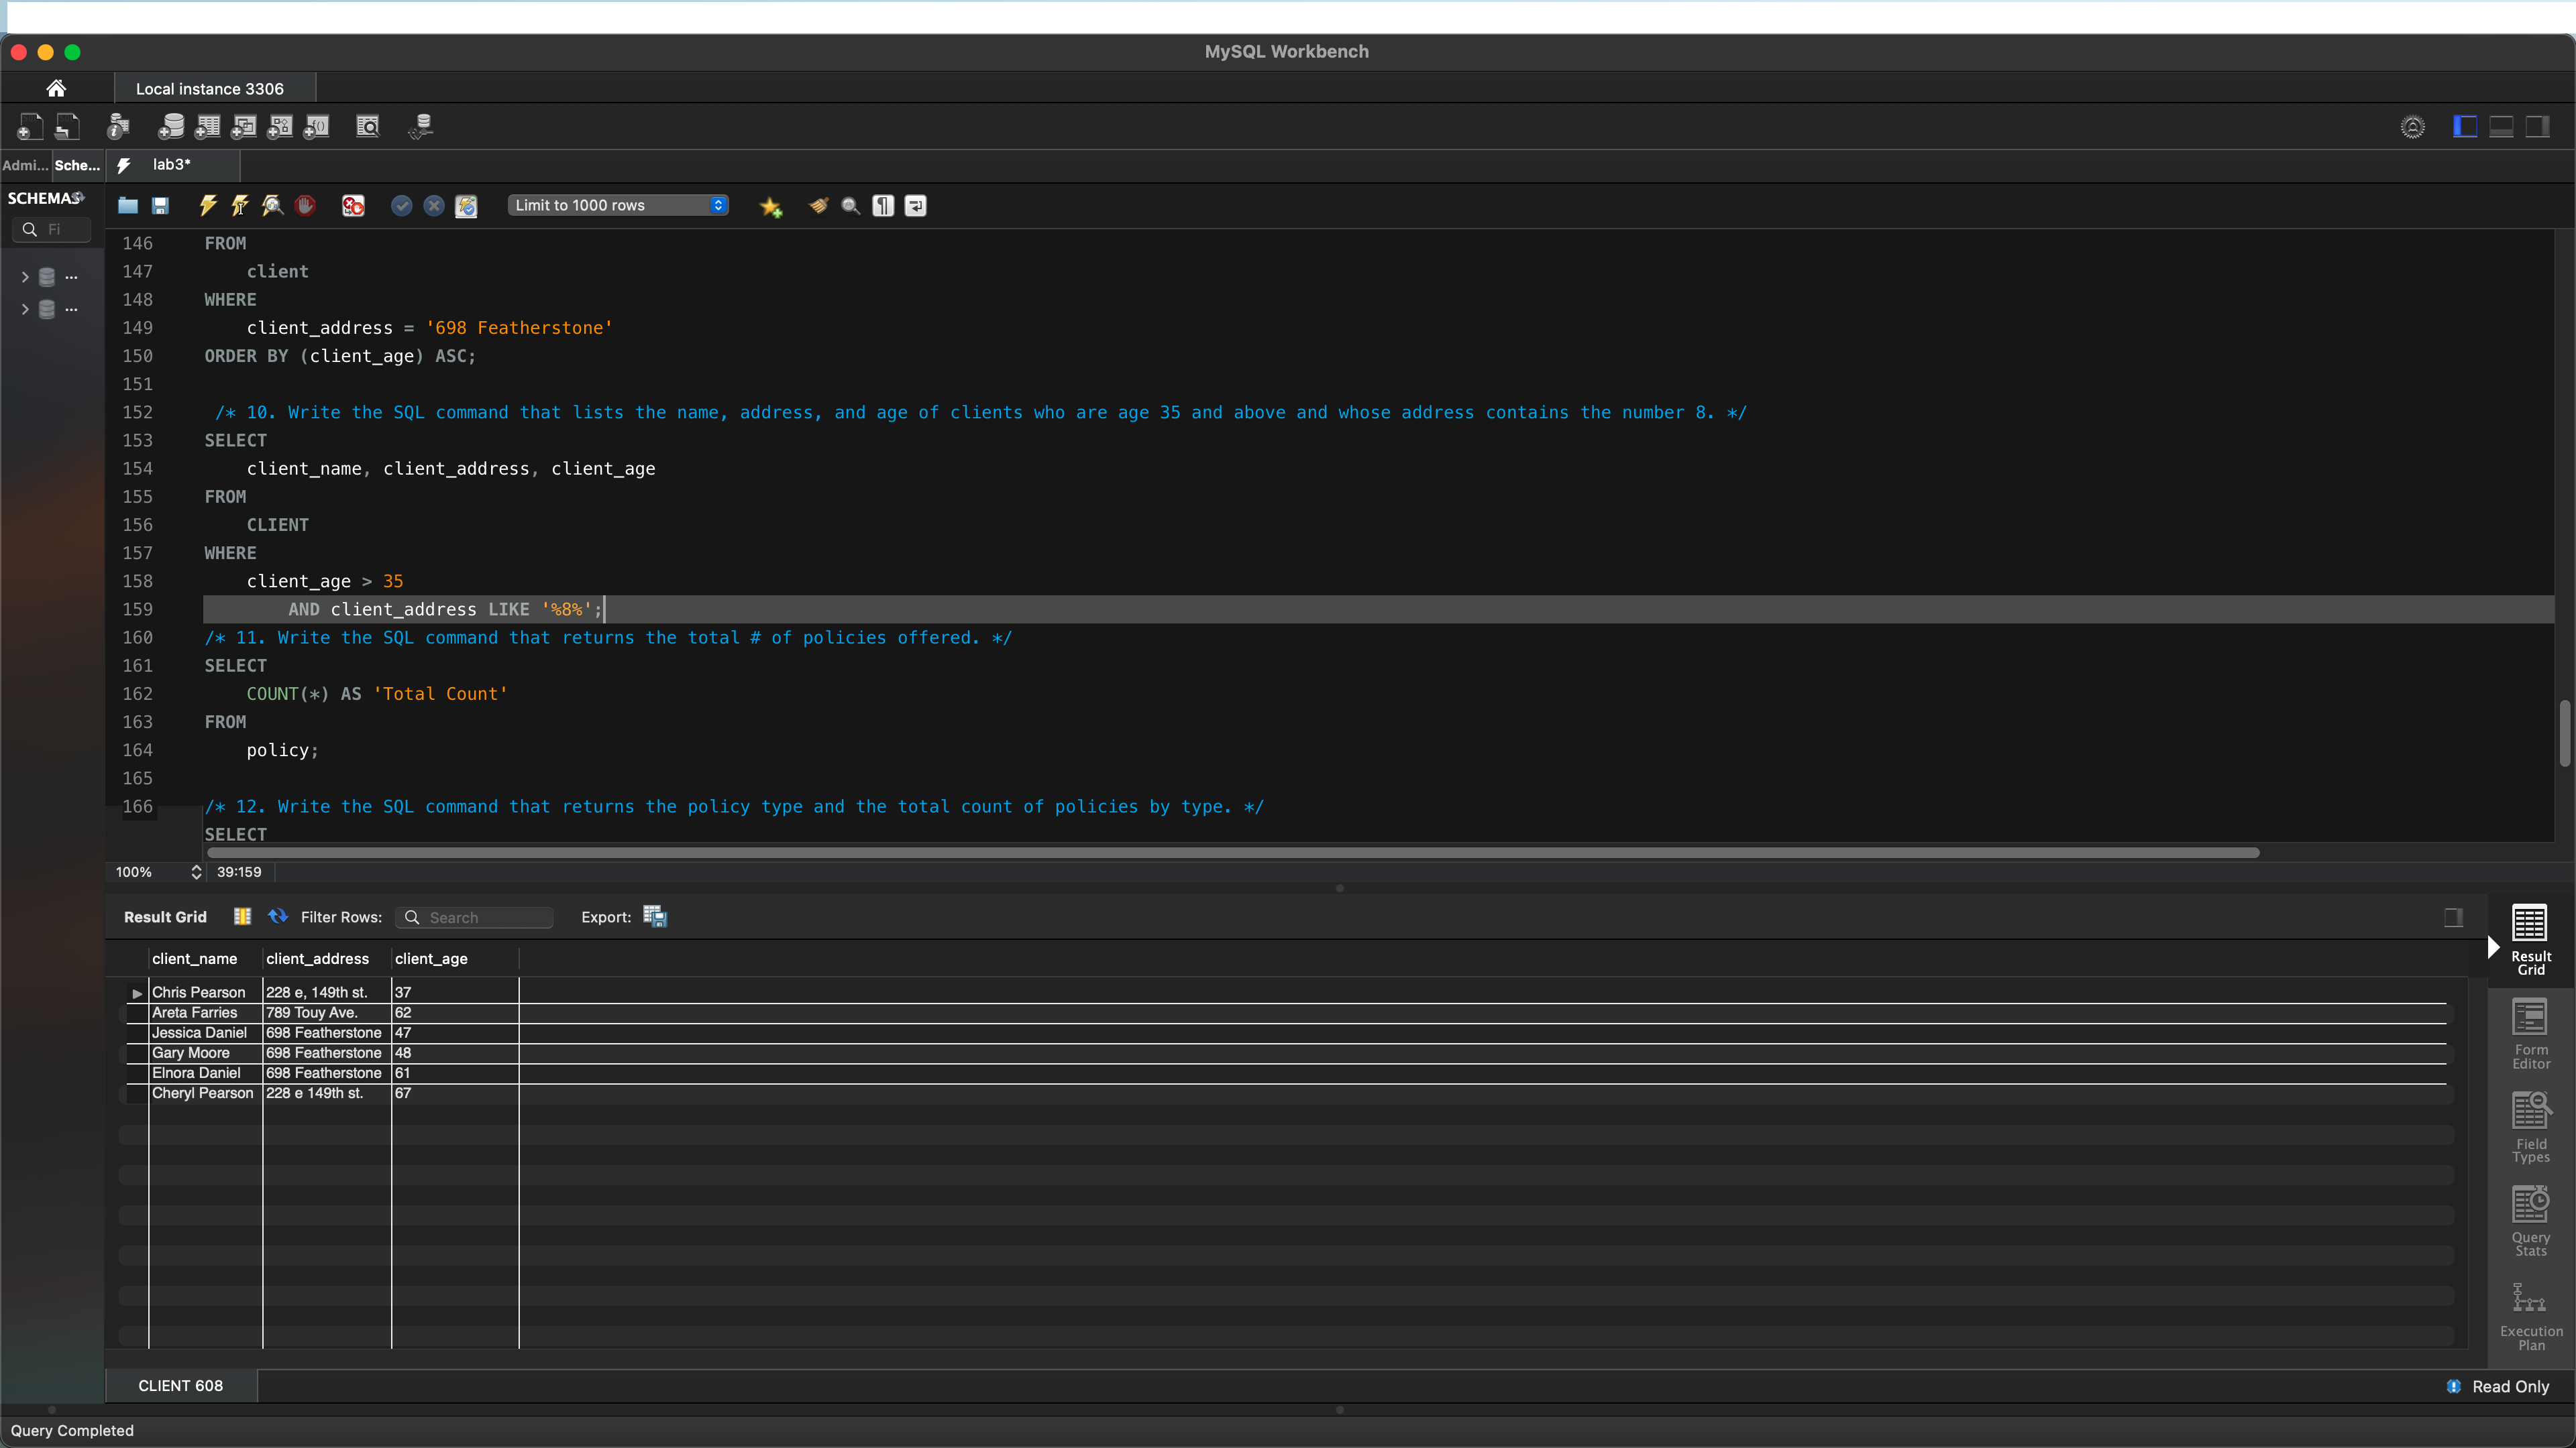Image resolution: width=2576 pixels, height=1448 pixels.
Task: Toggle the secondary sidebar panel
Action: (2538, 126)
